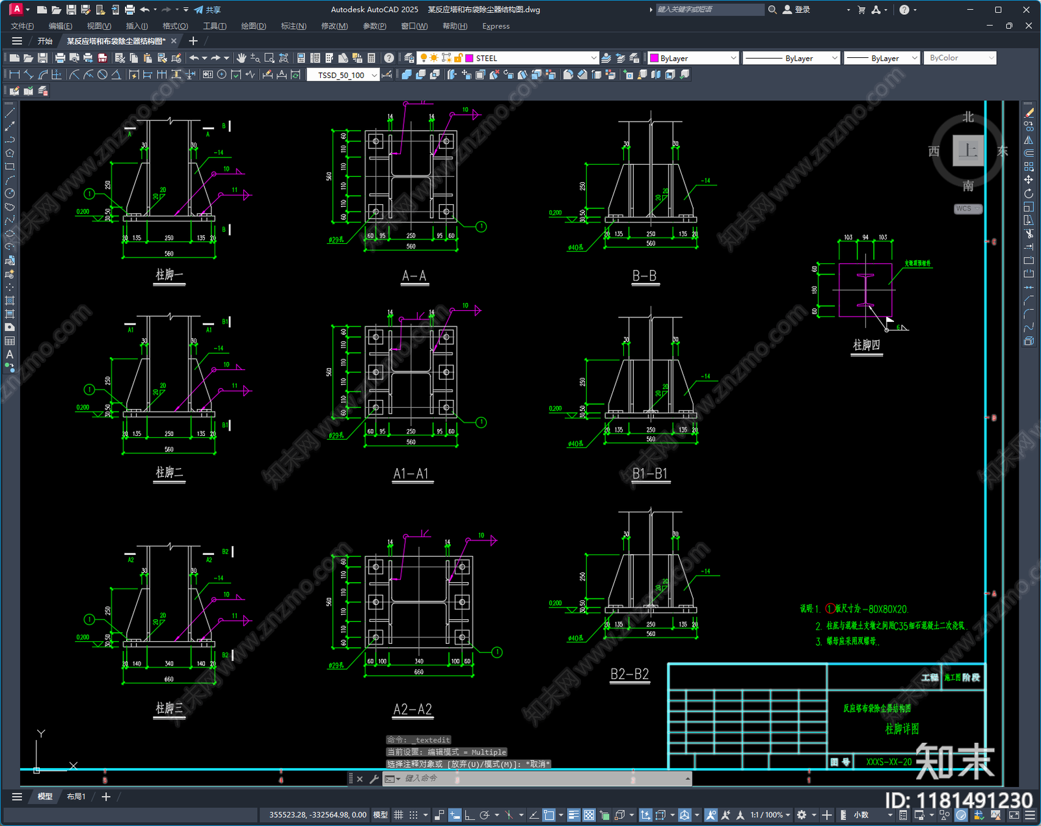Select the Polygon tool in draw toolbar
The height and width of the screenshot is (826, 1041).
(10, 153)
